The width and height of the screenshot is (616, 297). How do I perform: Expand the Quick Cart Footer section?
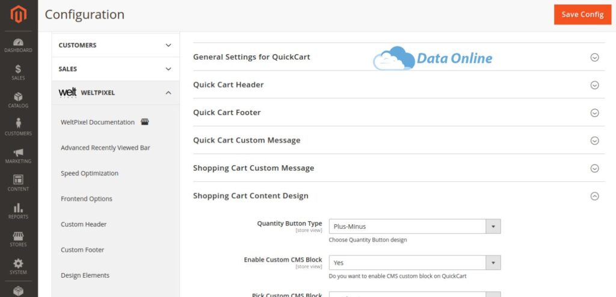tap(399, 113)
